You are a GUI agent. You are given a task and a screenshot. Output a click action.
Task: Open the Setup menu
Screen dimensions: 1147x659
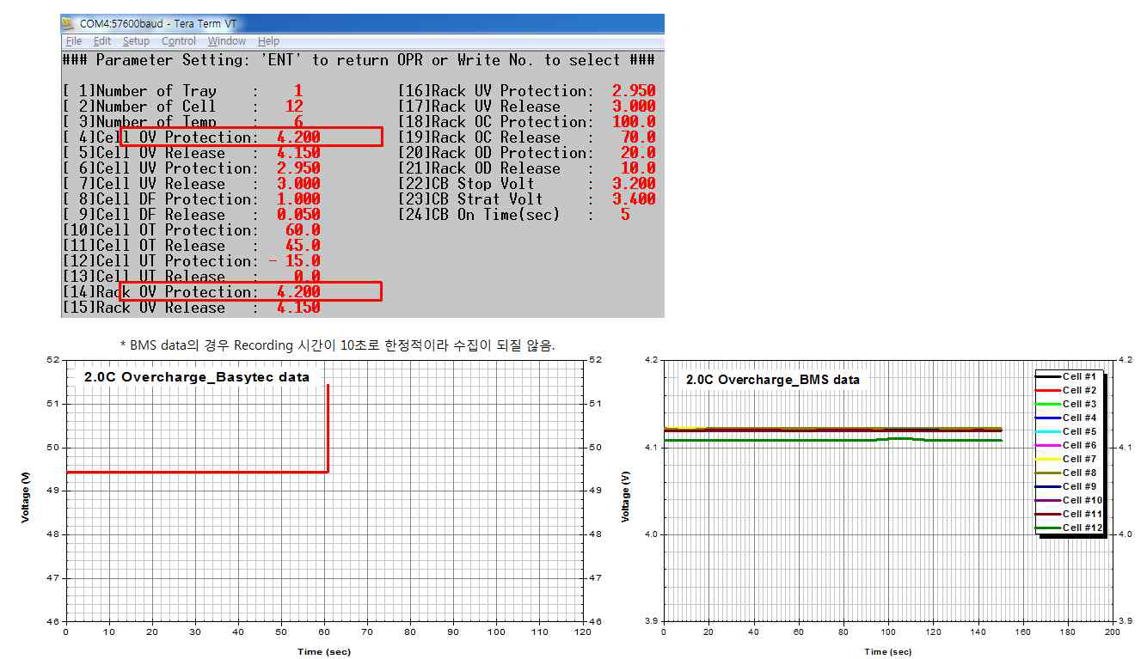tap(136, 40)
